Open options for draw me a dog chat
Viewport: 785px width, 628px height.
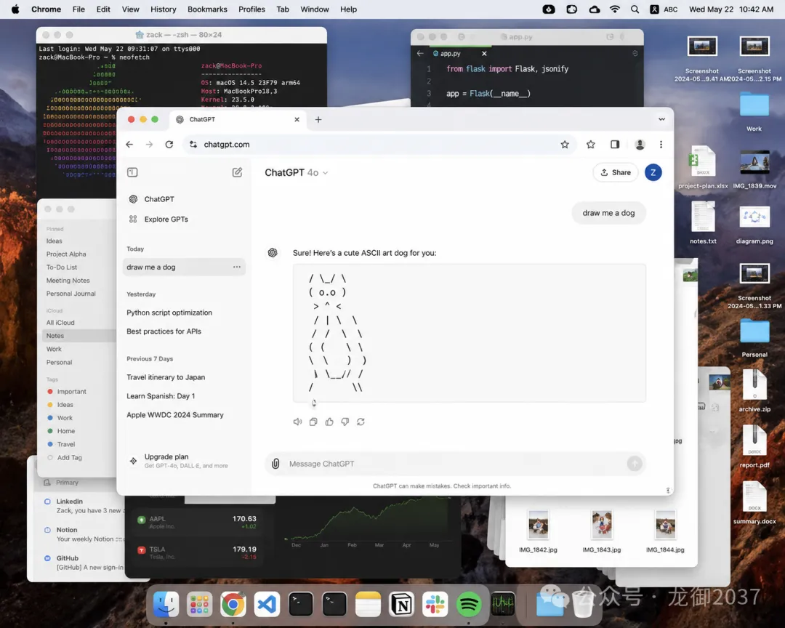236,267
